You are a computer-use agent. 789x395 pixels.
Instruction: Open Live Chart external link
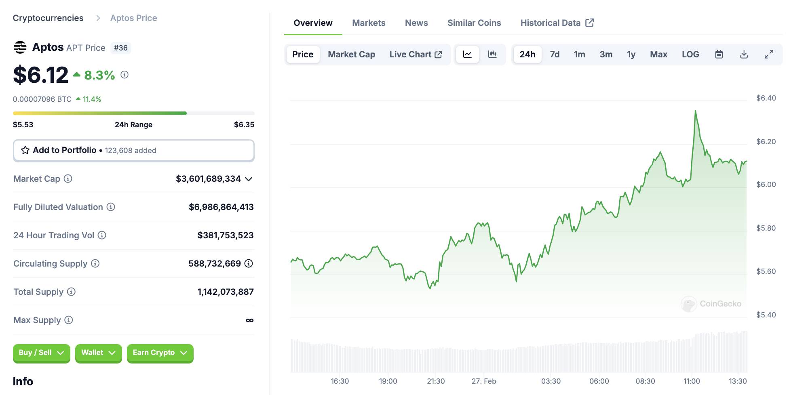click(416, 54)
